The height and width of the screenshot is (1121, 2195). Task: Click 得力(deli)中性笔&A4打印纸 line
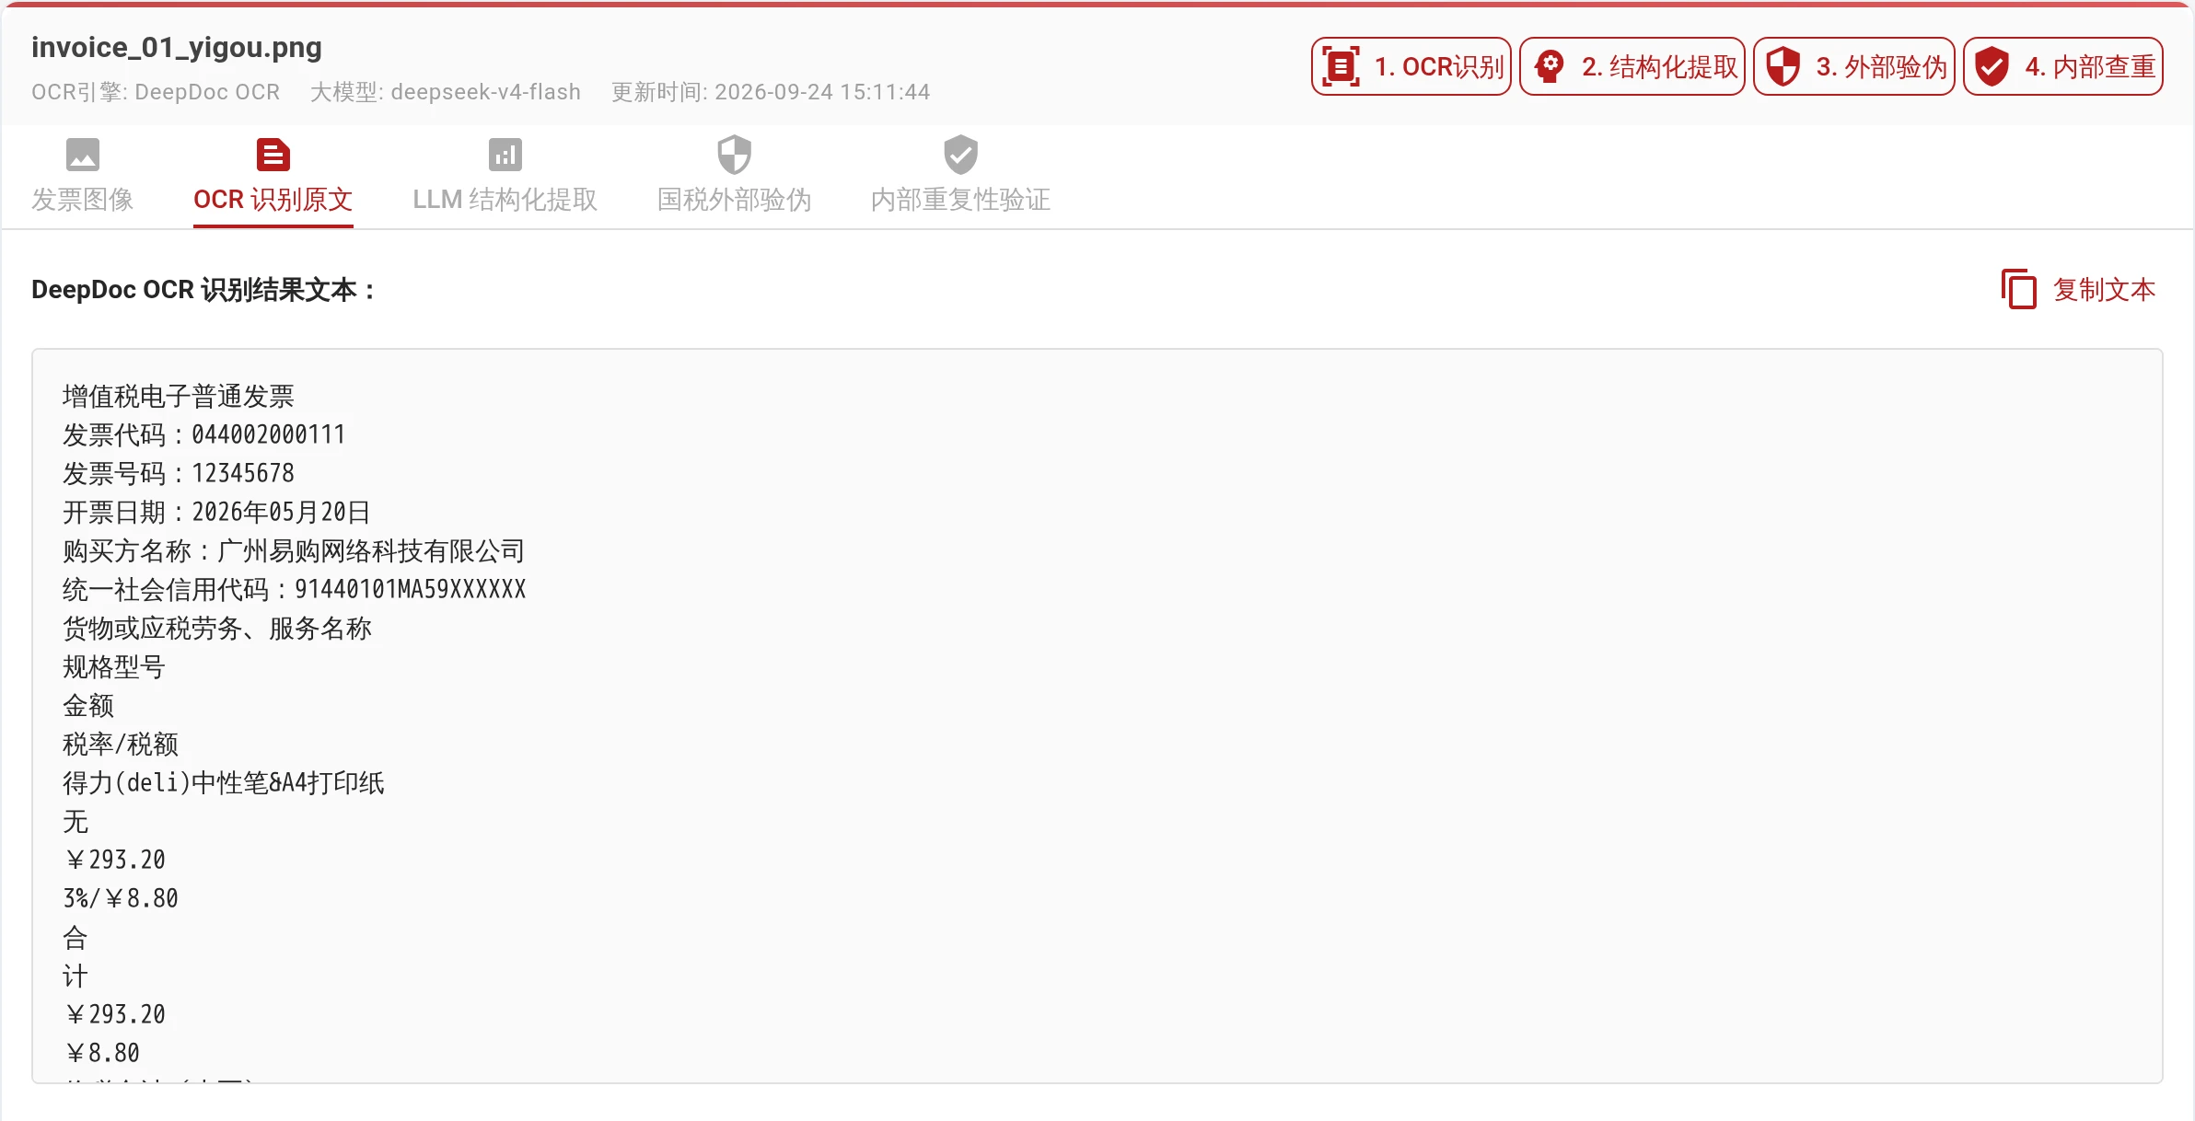coord(224,783)
